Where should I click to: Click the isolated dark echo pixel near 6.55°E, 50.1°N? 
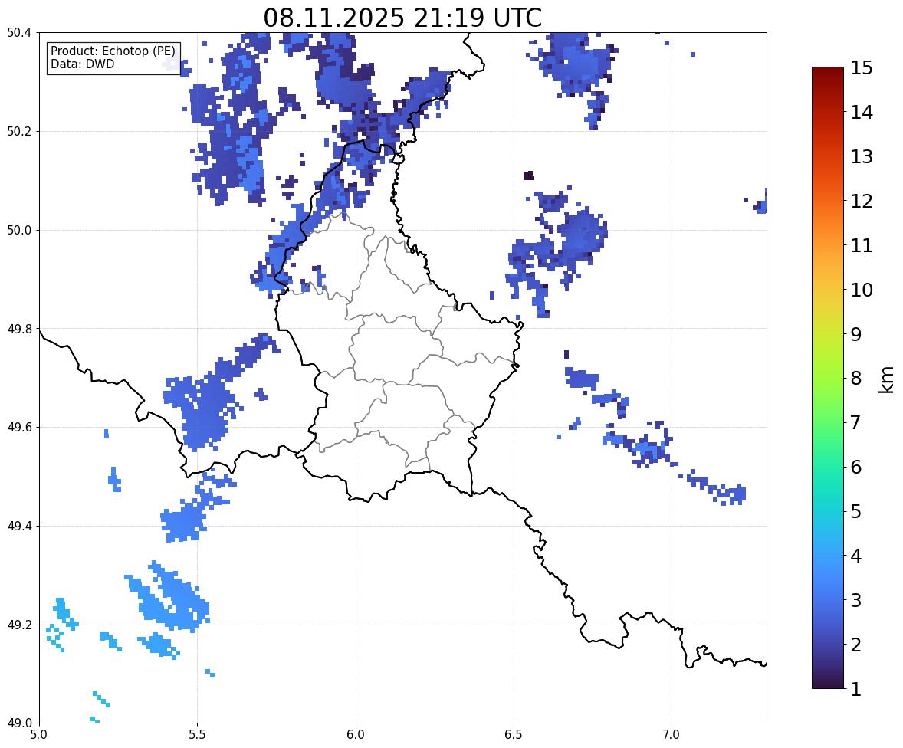point(529,176)
